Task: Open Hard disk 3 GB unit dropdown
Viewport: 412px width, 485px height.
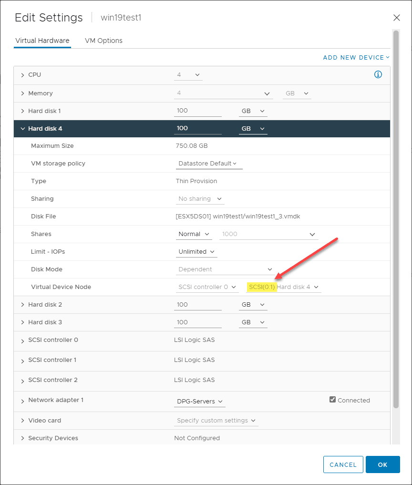Action: click(x=253, y=322)
